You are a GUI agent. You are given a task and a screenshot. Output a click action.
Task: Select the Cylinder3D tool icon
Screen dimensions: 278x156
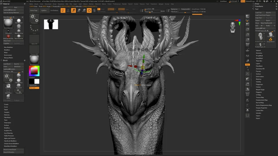tap(270, 35)
